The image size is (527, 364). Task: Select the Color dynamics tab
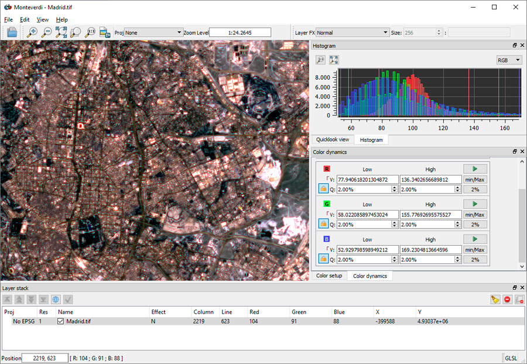(x=370, y=276)
